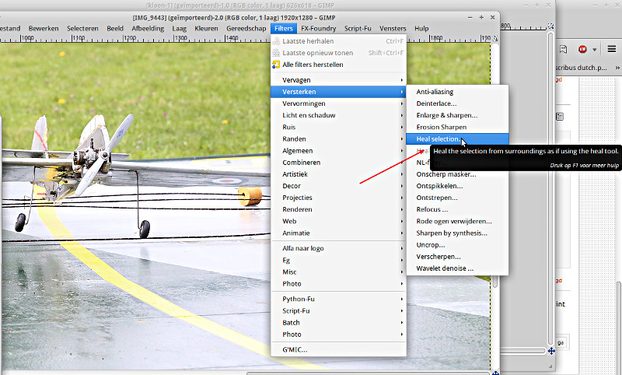Image resolution: width=622 pixels, height=375 pixels.
Task: Open dropdown arrow beside red adblock icon
Action: pyautogui.click(x=594, y=50)
